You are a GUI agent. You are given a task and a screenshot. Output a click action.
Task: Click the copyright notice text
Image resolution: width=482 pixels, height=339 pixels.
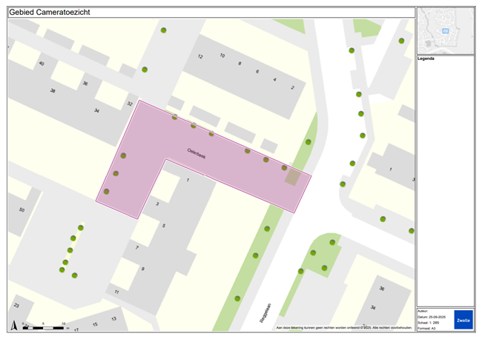343,327
